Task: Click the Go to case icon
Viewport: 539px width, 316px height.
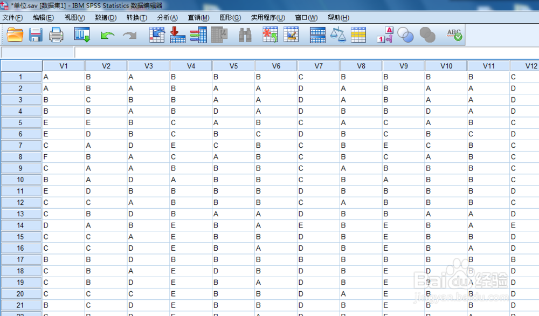Action: [x=157, y=35]
